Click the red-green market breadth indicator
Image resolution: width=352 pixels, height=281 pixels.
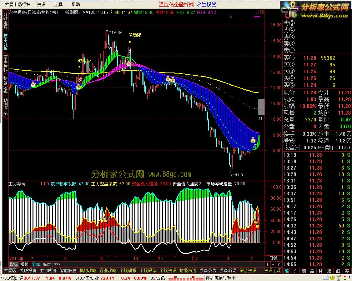(186, 278)
